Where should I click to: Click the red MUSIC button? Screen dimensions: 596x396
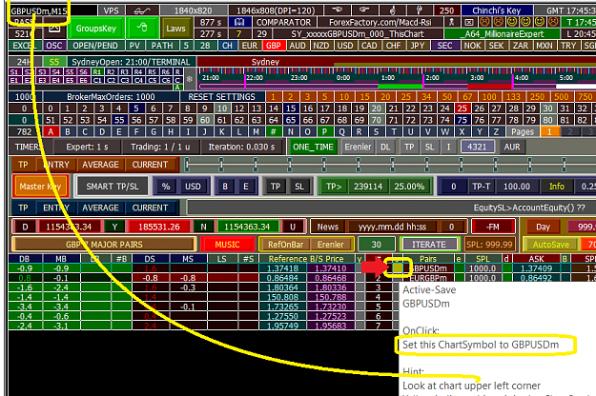[227, 245]
